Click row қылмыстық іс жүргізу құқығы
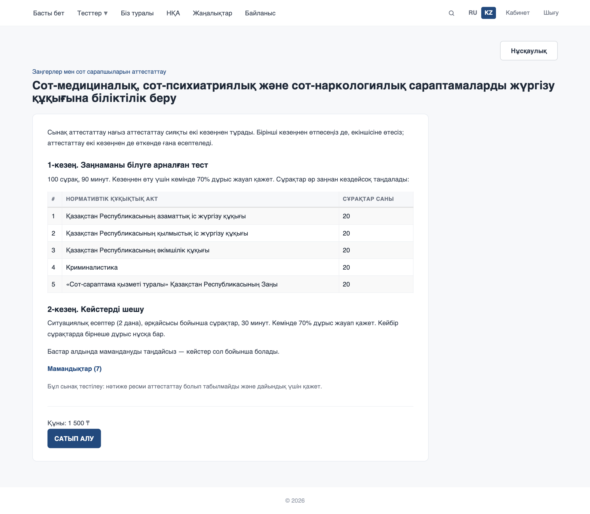The height and width of the screenshot is (514, 590). click(230, 233)
